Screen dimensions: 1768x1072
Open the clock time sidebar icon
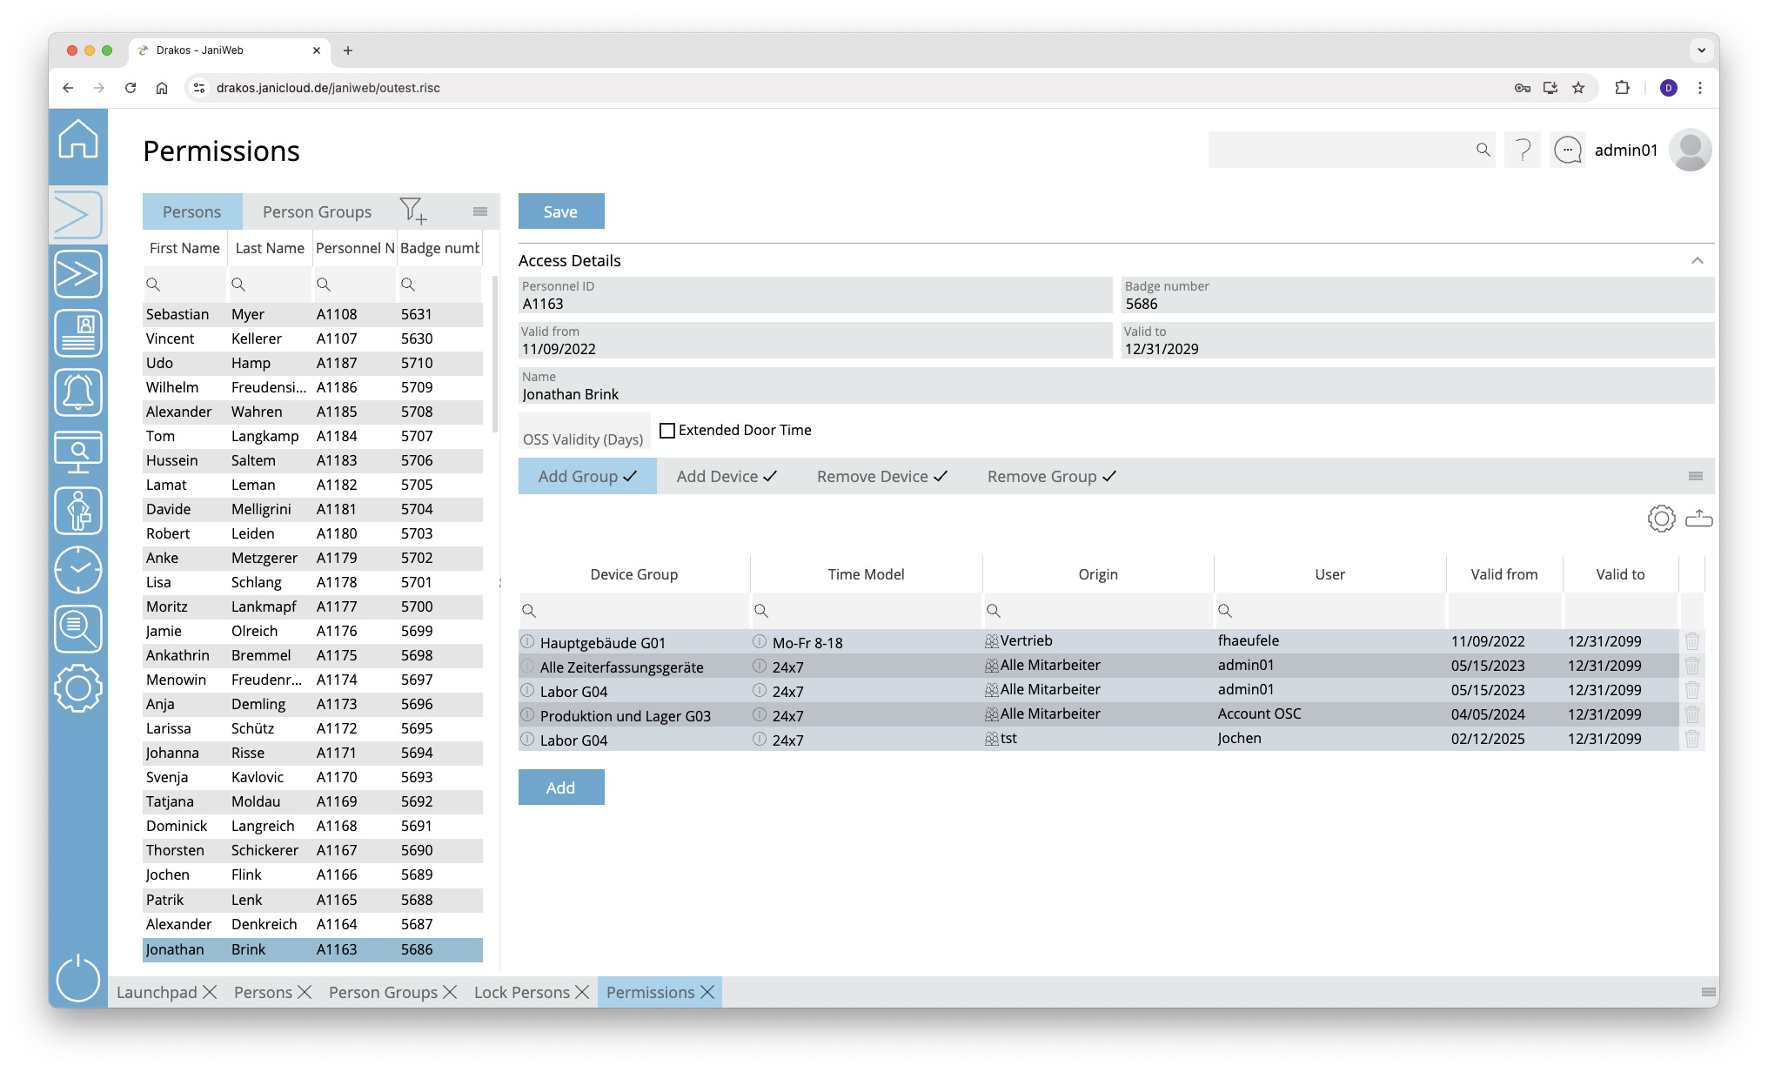point(78,569)
